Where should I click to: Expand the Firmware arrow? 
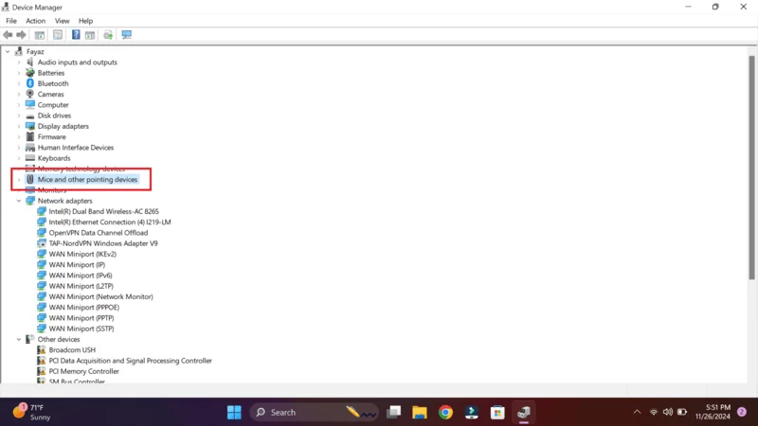pos(19,136)
